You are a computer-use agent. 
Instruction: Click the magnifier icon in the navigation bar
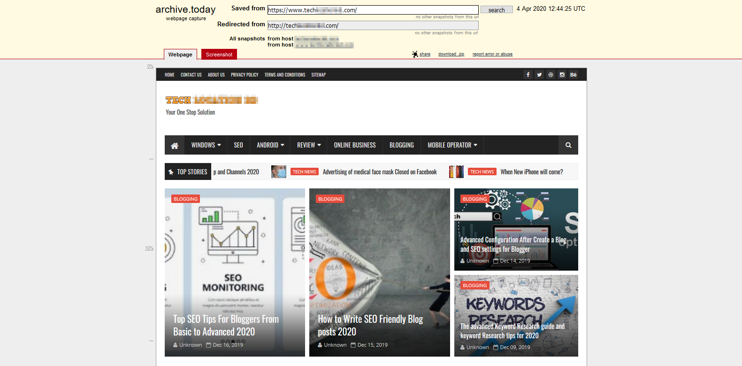568,145
